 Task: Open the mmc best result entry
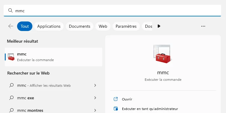point(53,57)
